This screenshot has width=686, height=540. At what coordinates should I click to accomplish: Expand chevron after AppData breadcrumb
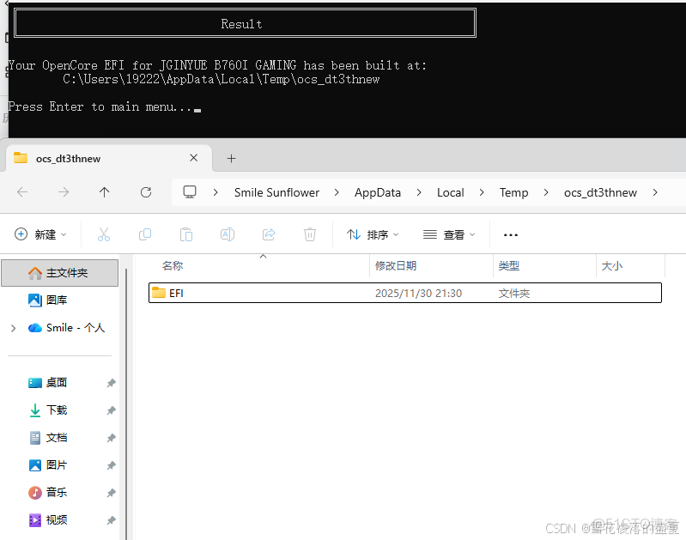click(419, 192)
